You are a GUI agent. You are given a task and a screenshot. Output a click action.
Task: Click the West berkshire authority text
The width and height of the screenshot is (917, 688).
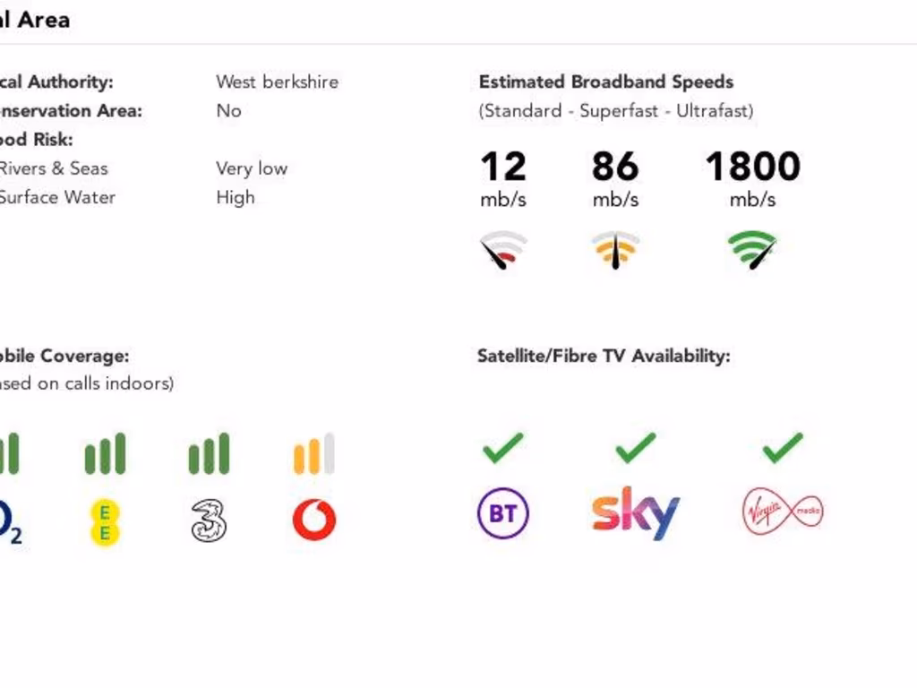point(277,82)
